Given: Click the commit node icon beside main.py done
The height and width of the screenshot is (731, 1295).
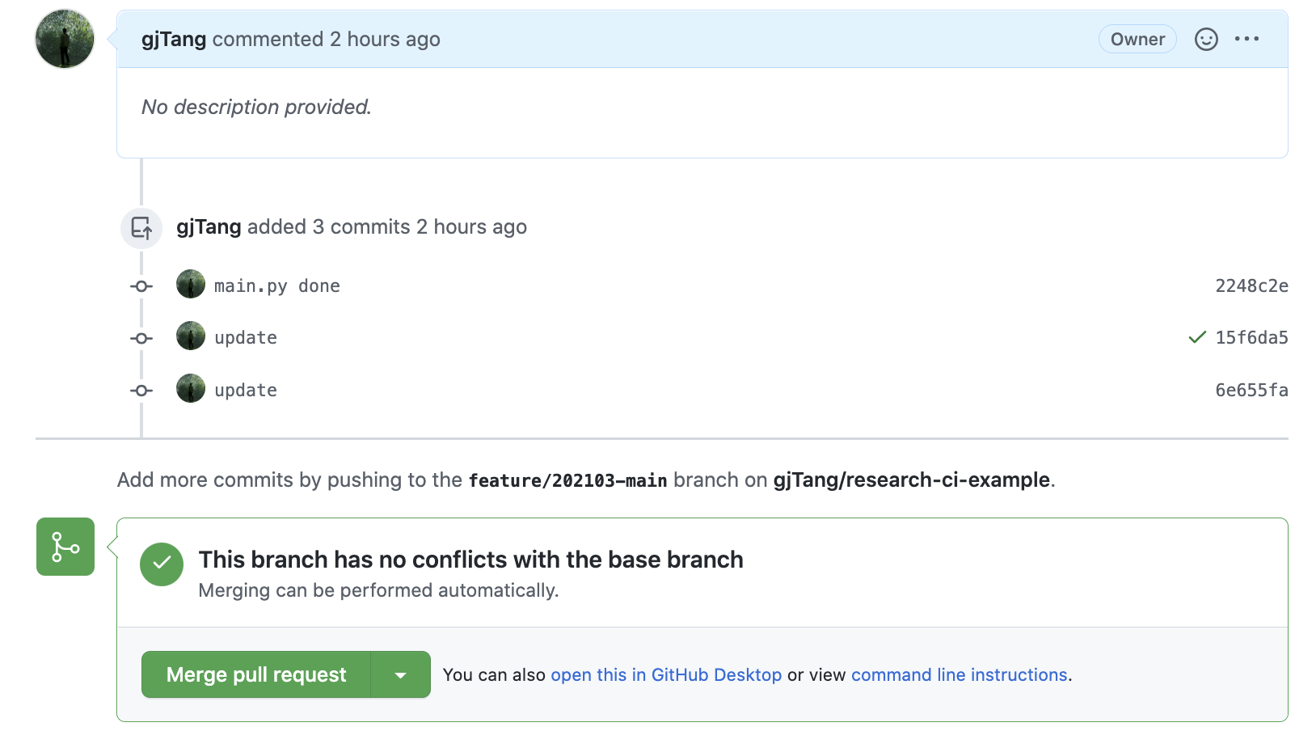Looking at the screenshot, I should [x=141, y=286].
